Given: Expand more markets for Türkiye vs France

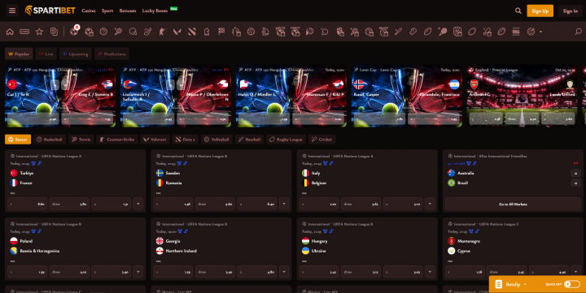Looking at the screenshot, I should (x=138, y=204).
